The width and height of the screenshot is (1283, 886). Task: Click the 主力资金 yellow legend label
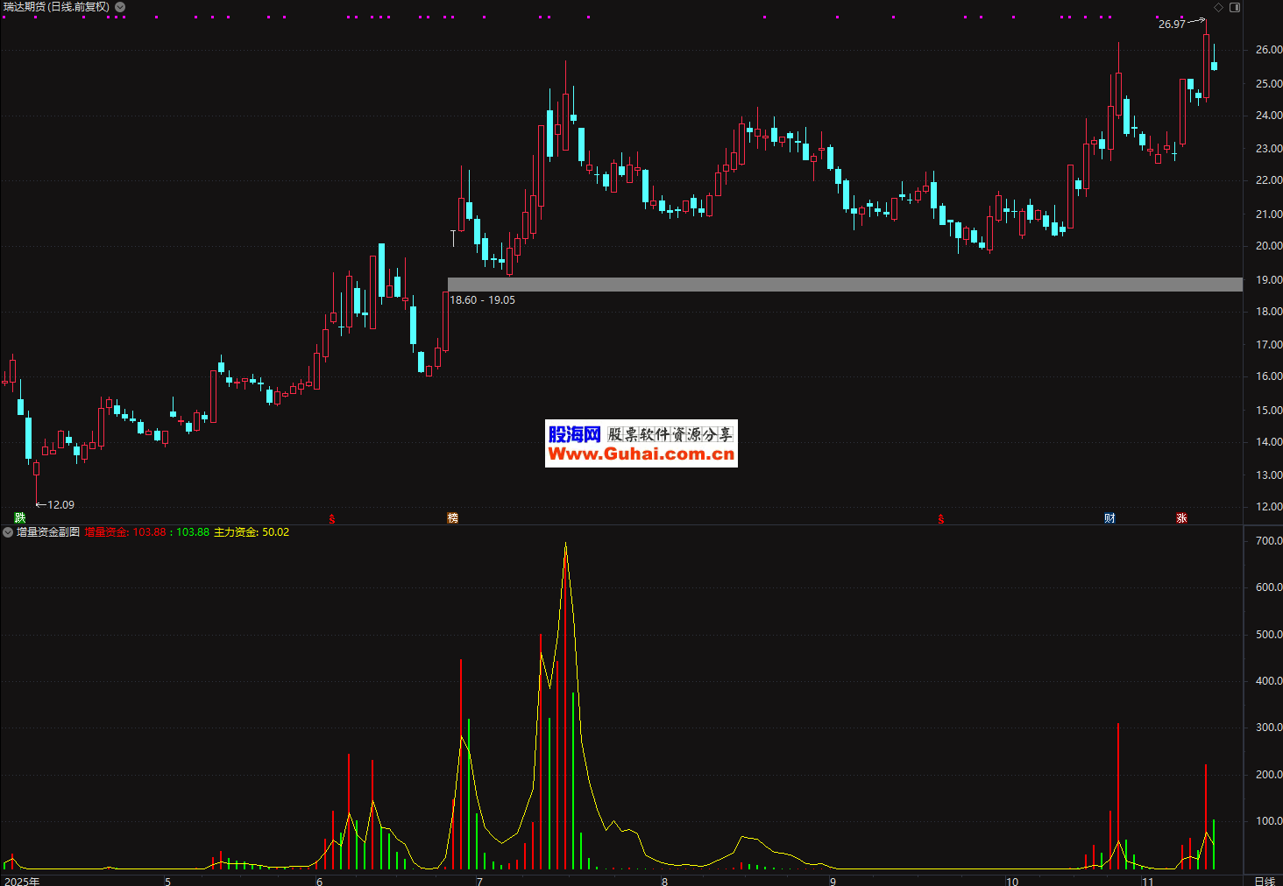[235, 532]
